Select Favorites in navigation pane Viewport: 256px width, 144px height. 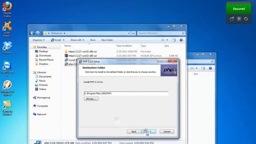point(42,47)
